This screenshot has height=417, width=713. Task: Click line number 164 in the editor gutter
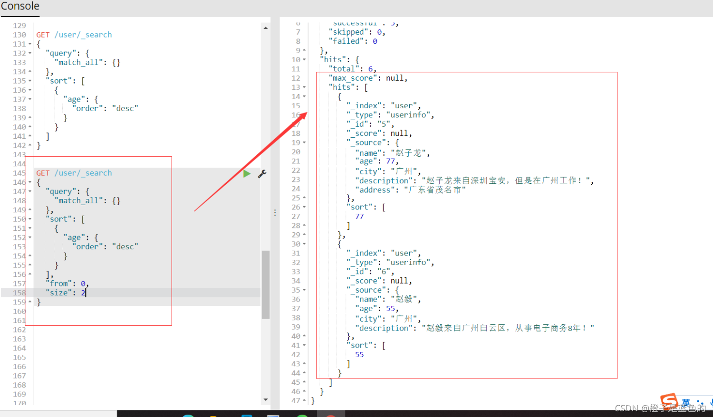(x=19, y=348)
